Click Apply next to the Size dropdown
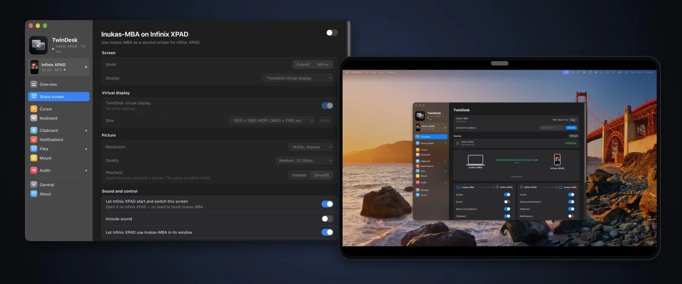This screenshot has width=682, height=284. [325, 120]
